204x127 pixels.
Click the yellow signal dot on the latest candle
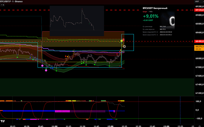(x=122, y=41)
